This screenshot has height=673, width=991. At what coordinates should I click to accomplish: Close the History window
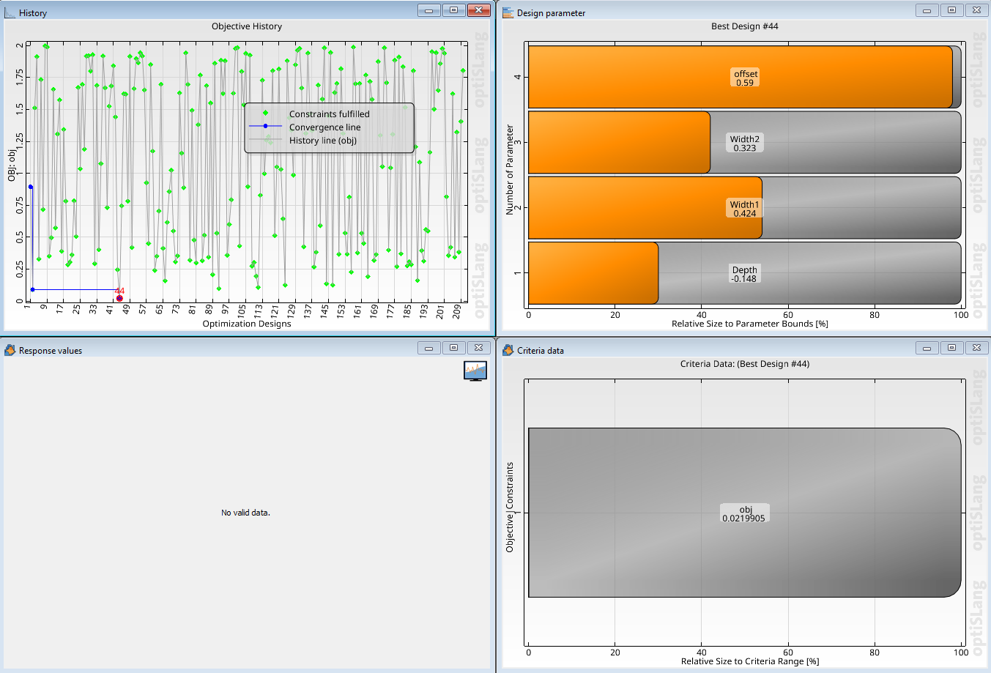(478, 10)
